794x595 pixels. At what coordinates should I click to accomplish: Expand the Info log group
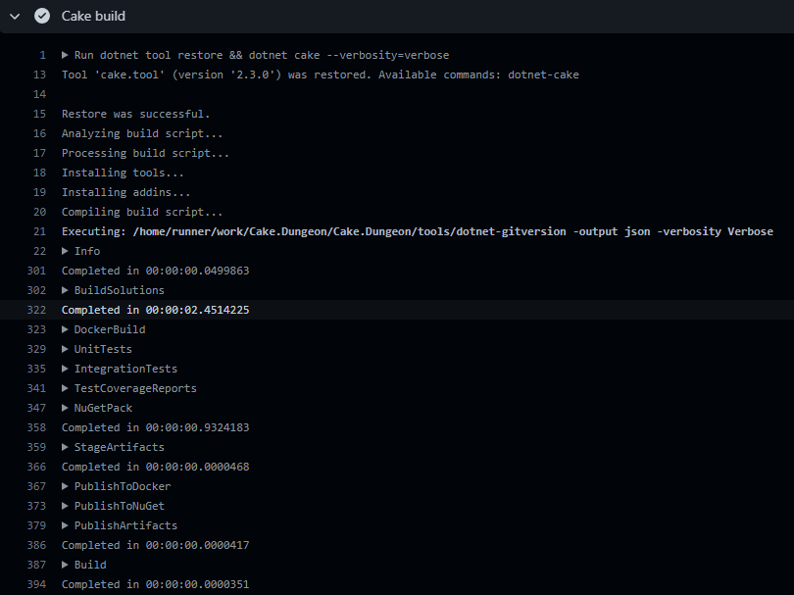point(66,251)
